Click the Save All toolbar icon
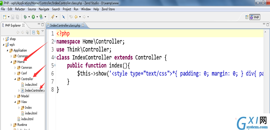The height and width of the screenshot is (130, 270). [17, 17]
